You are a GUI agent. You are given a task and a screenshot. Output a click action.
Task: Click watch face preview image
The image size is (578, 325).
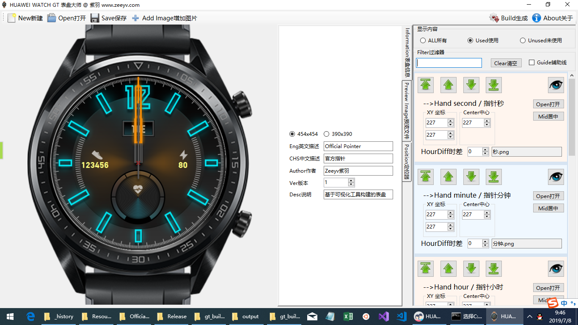(139, 164)
